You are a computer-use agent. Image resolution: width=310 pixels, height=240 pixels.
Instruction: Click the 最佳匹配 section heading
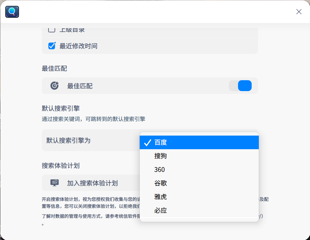click(54, 68)
